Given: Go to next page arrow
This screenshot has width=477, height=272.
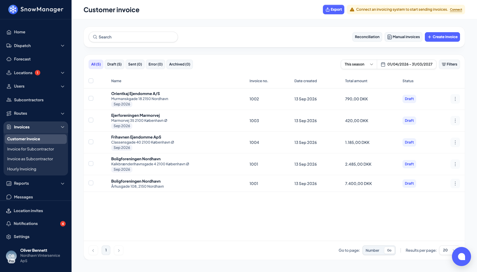Looking at the screenshot, I should point(119,250).
